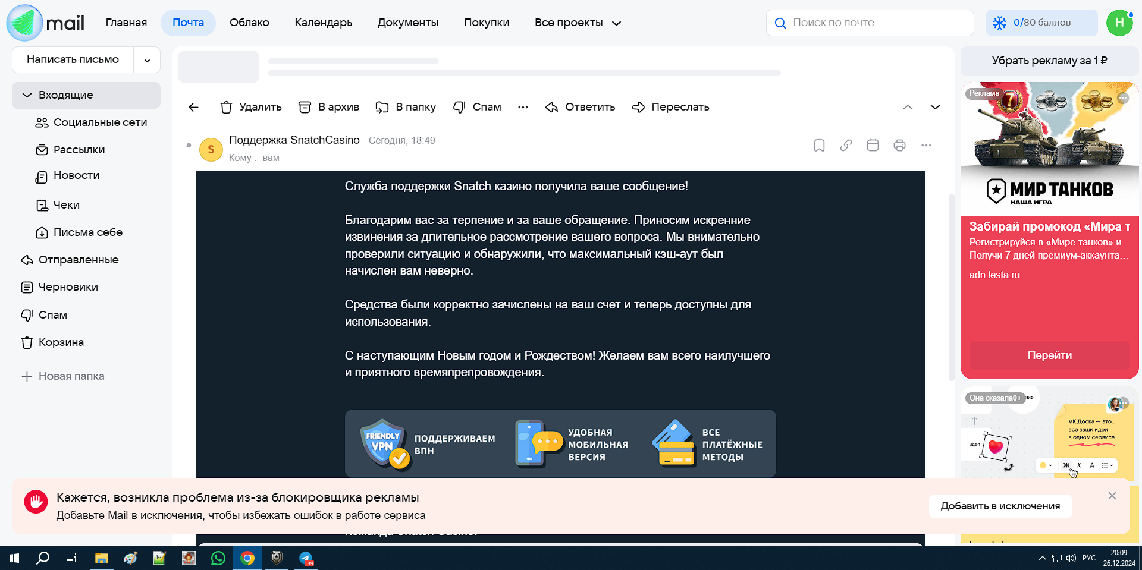This screenshot has height=570, width=1142.
Task: Click the bookmark flag icon on email
Action: pos(819,146)
